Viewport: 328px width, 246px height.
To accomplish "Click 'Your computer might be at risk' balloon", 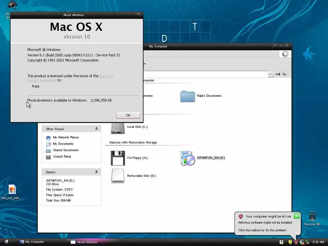I will (x=268, y=217).
